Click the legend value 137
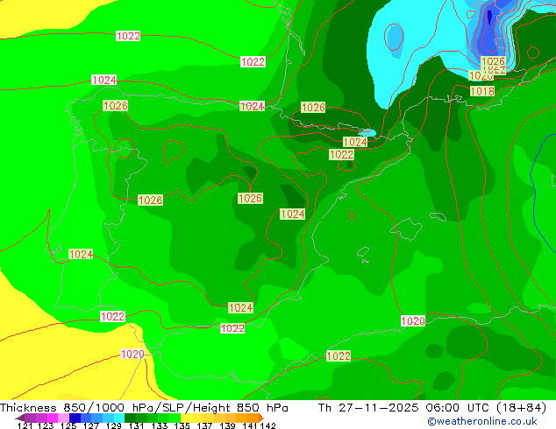This screenshot has height=429, width=556. click(204, 425)
